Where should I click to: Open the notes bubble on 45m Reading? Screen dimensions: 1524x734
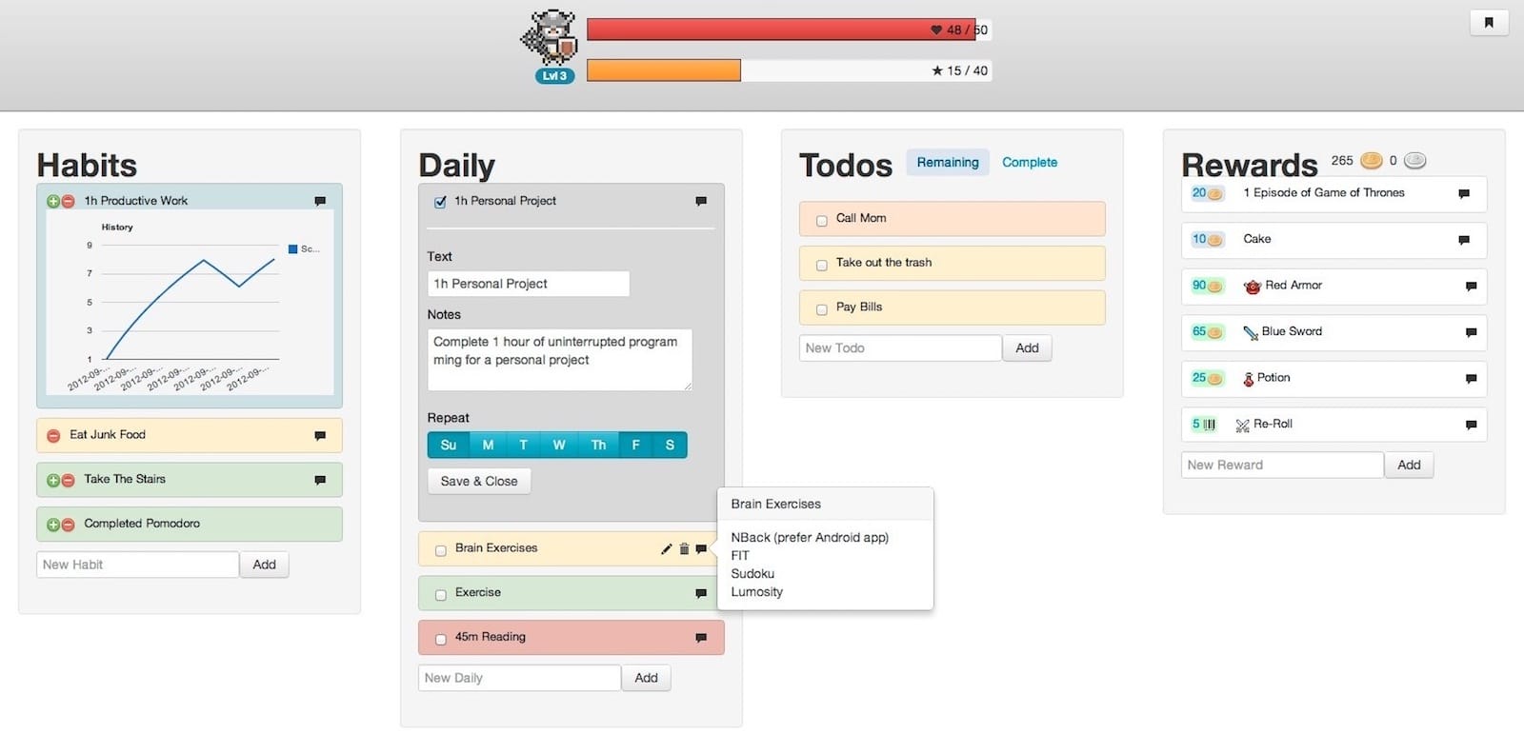[x=701, y=638]
